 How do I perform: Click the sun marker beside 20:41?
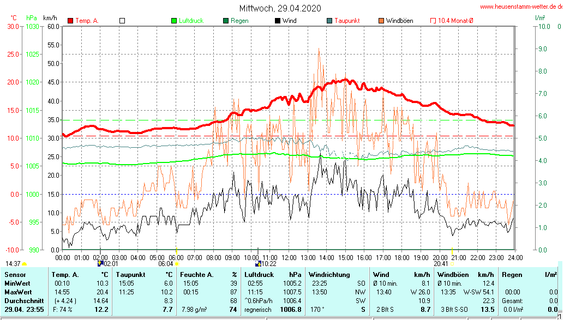pyautogui.click(x=452, y=264)
